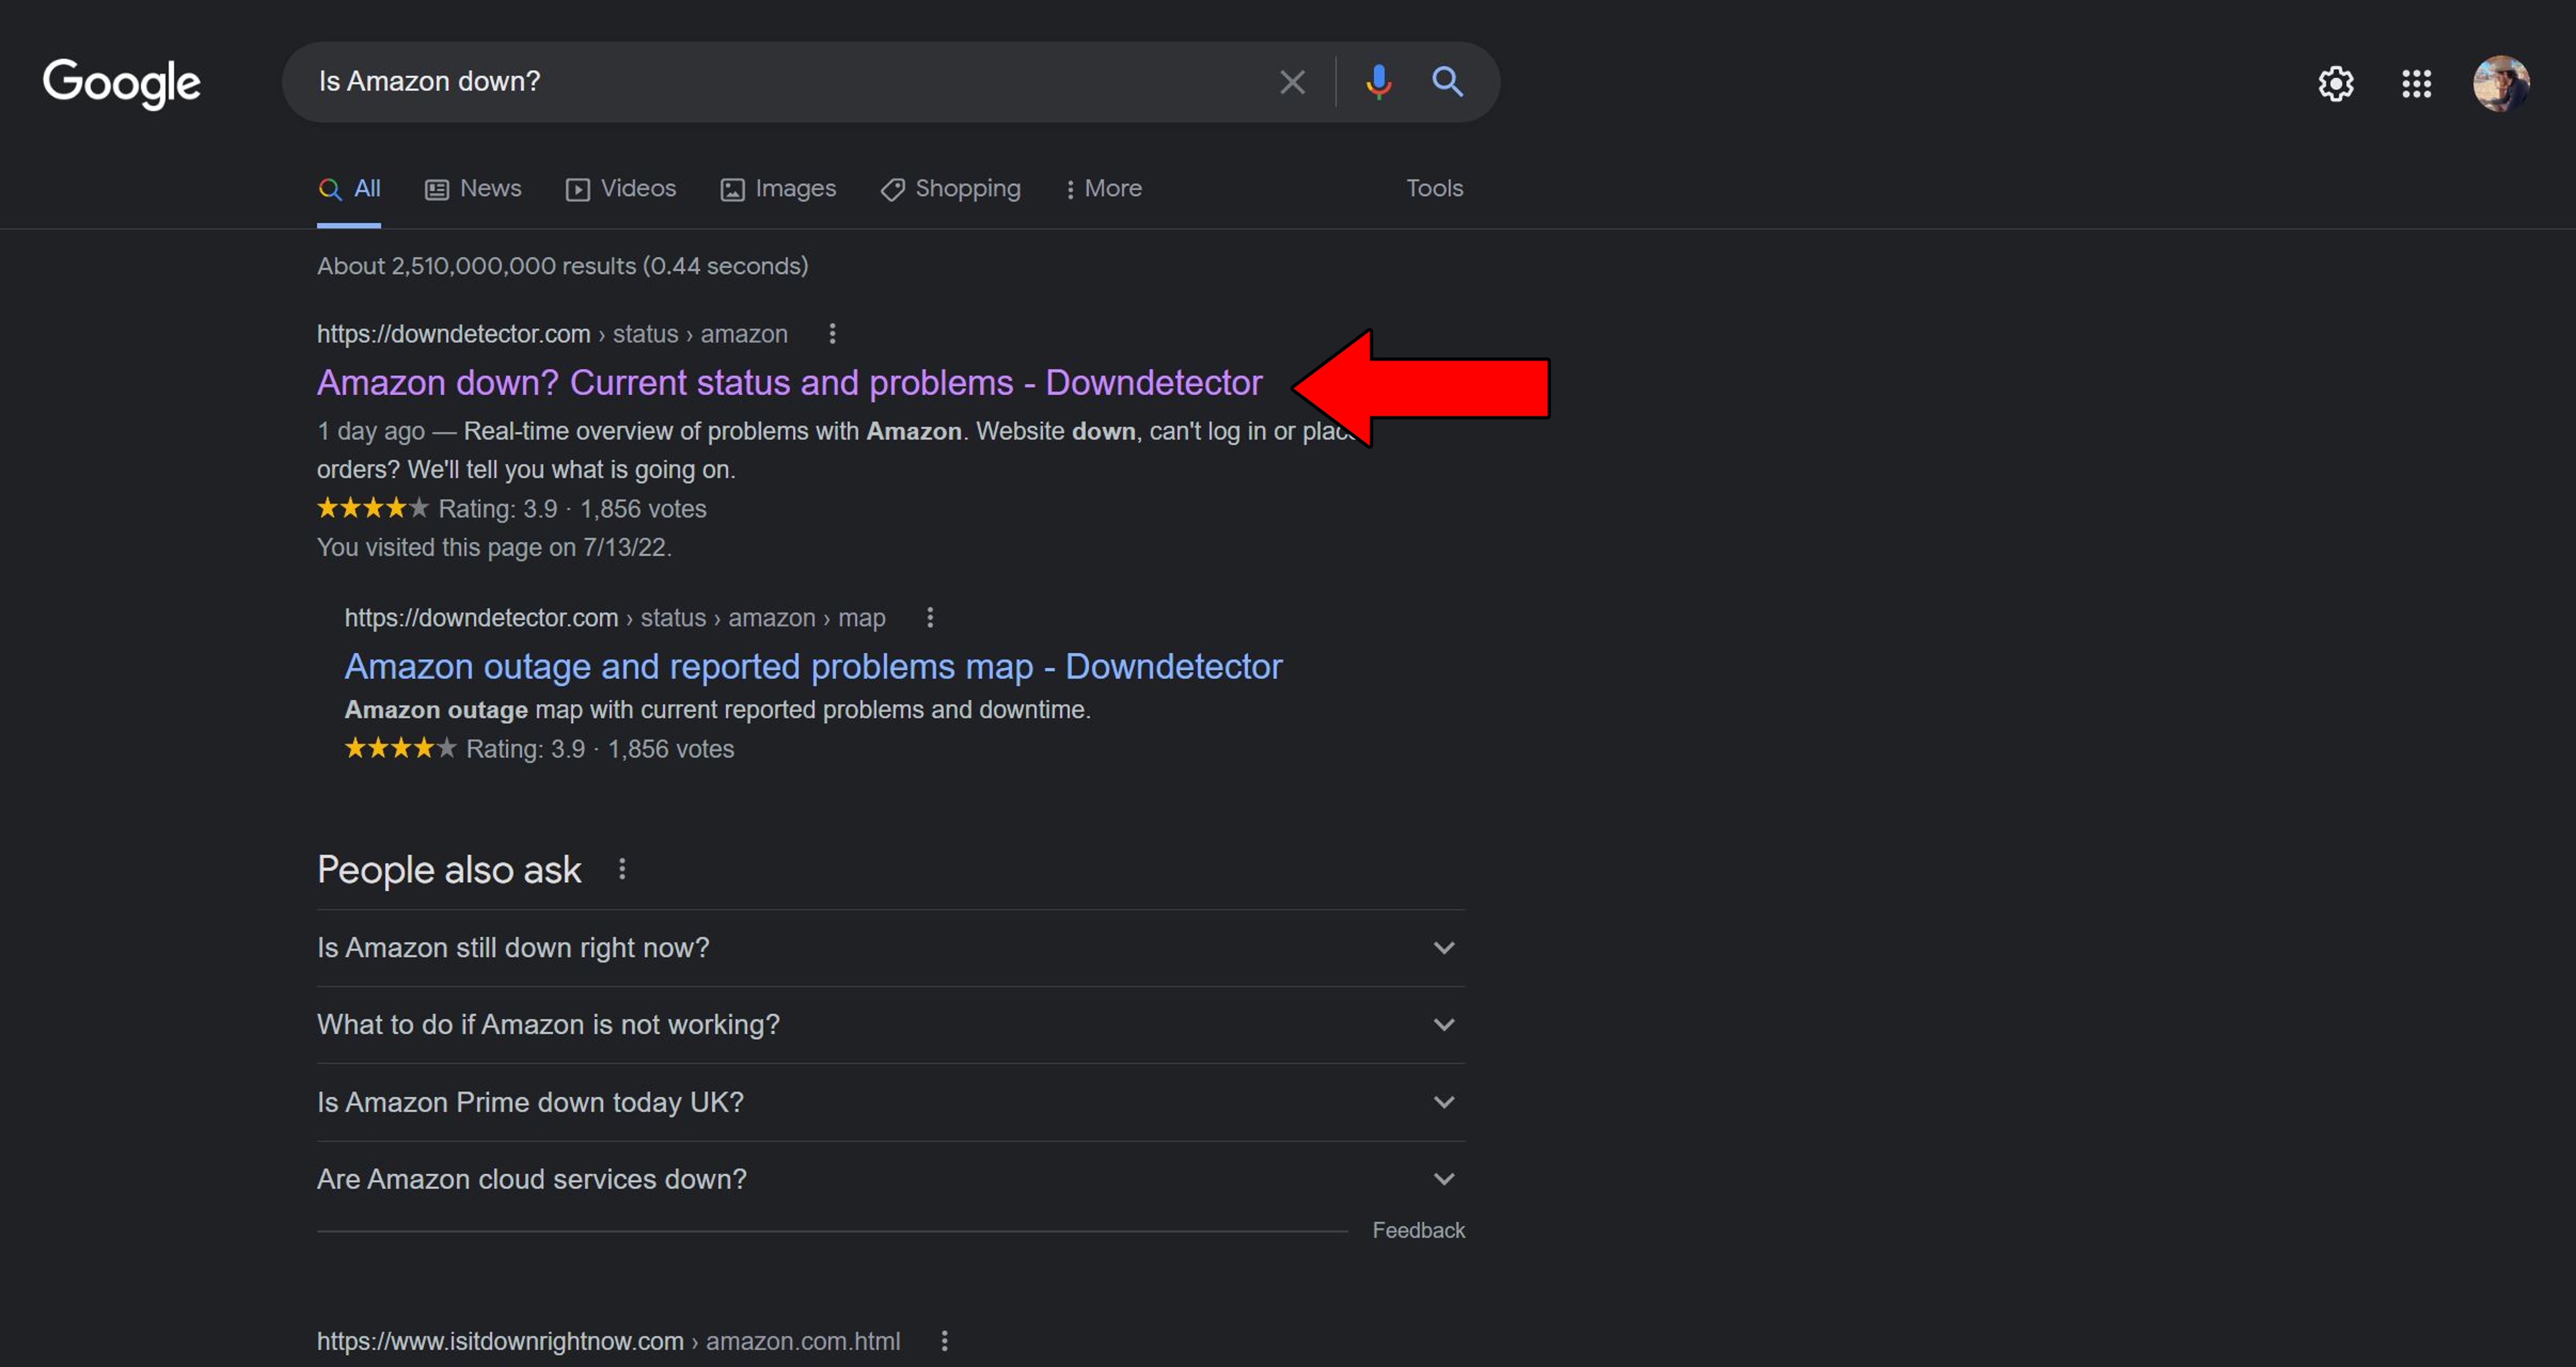This screenshot has height=1367, width=2576.
Task: Click the Google logo
Action: [121, 83]
